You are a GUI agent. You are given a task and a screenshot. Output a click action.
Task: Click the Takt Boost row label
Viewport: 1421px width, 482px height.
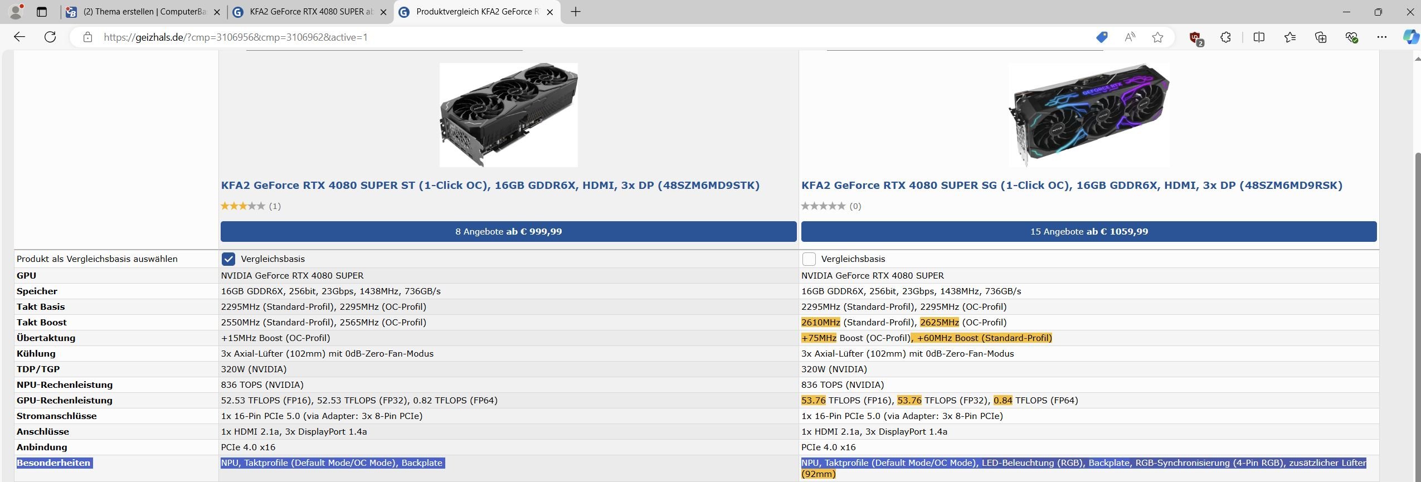coord(42,323)
